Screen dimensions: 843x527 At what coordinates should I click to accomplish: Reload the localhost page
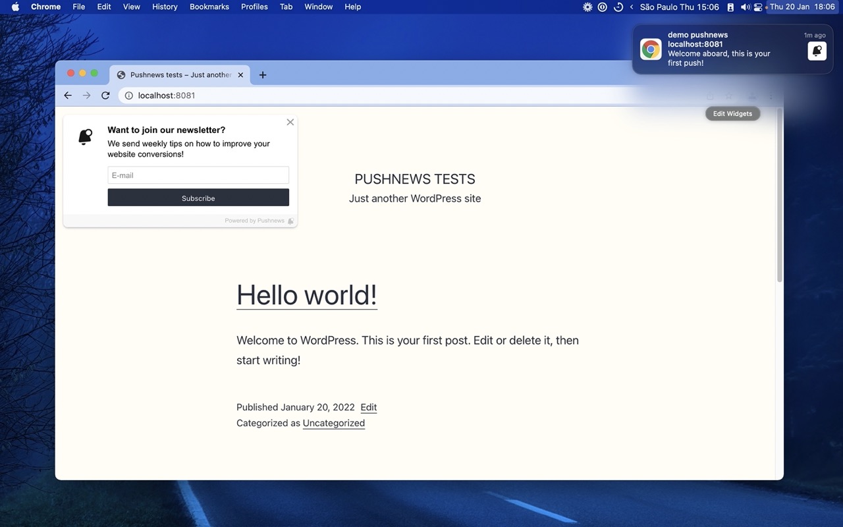tap(105, 96)
